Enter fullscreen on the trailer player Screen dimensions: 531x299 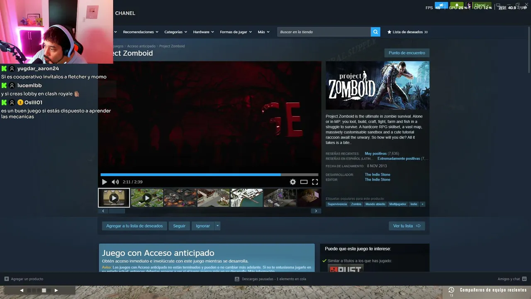tap(315, 182)
